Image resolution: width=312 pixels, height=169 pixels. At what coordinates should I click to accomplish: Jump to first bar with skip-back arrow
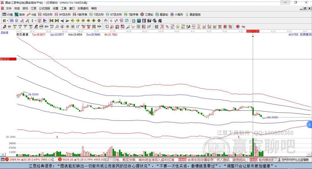coord(51,21)
